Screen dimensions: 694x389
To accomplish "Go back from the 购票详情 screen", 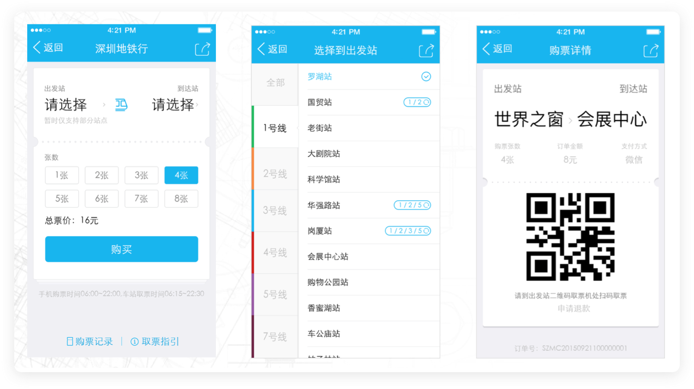I will pos(498,49).
